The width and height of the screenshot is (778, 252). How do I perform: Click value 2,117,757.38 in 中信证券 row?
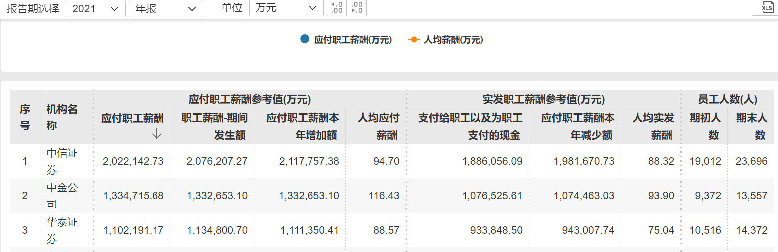pyautogui.click(x=309, y=161)
